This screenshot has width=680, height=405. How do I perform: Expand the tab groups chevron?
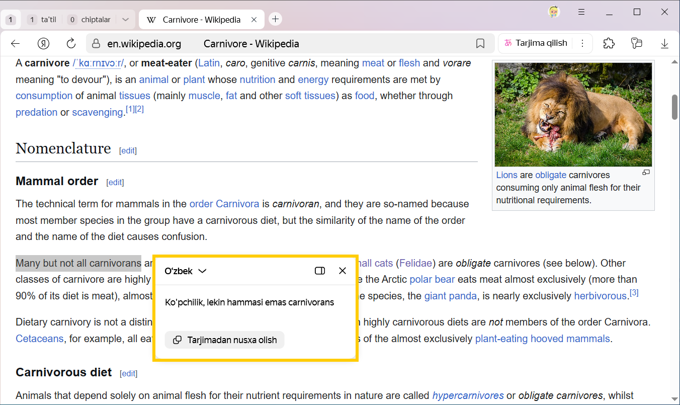126,20
